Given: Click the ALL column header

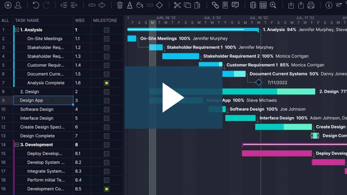Looking at the screenshot, I should click(5, 20).
